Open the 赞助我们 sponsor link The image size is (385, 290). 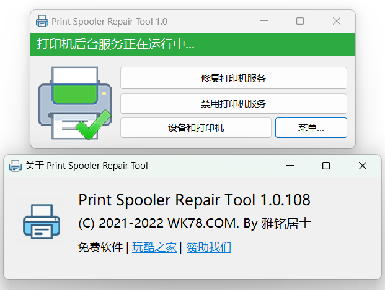(209, 247)
